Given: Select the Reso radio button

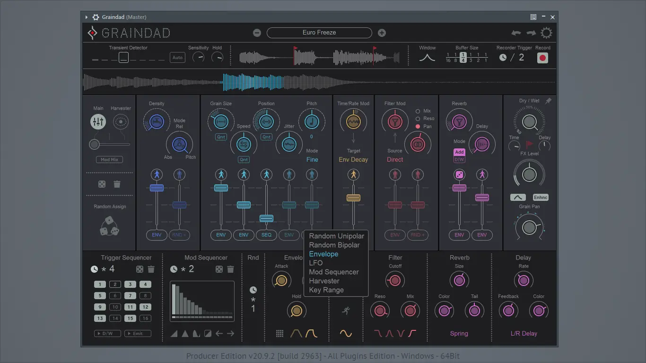Looking at the screenshot, I should pyautogui.click(x=418, y=119).
